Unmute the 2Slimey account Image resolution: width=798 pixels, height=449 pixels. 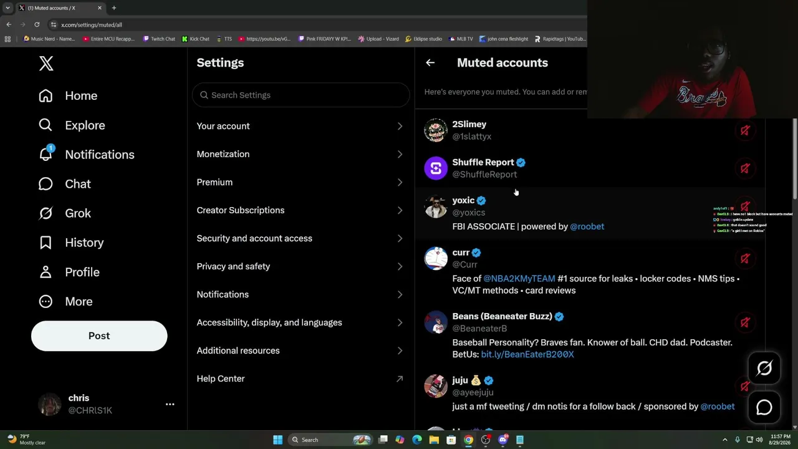click(745, 130)
